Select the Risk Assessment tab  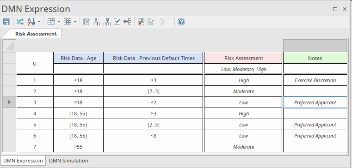(x=36, y=34)
